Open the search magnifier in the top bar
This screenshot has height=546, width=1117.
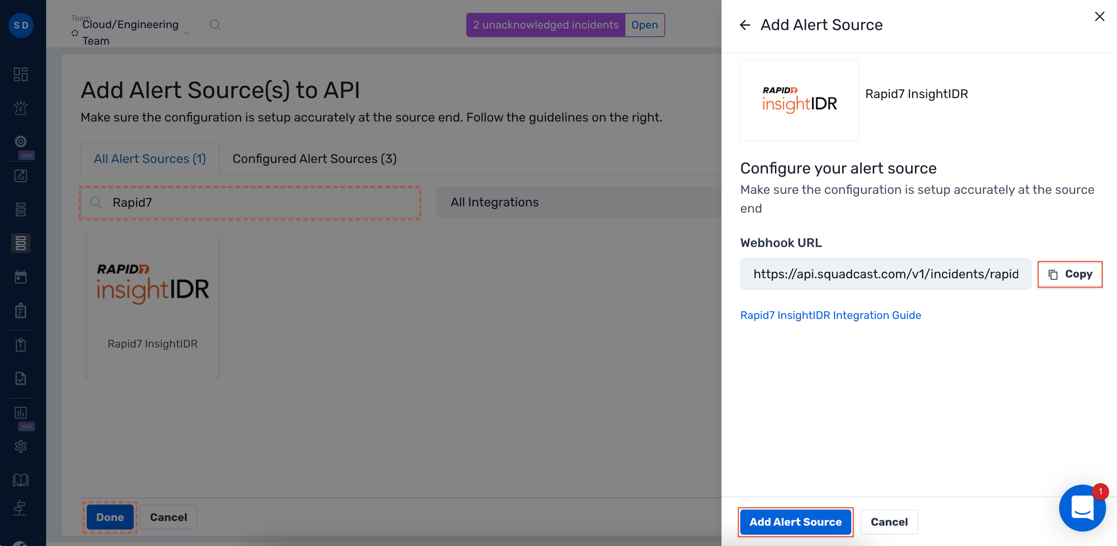(215, 25)
